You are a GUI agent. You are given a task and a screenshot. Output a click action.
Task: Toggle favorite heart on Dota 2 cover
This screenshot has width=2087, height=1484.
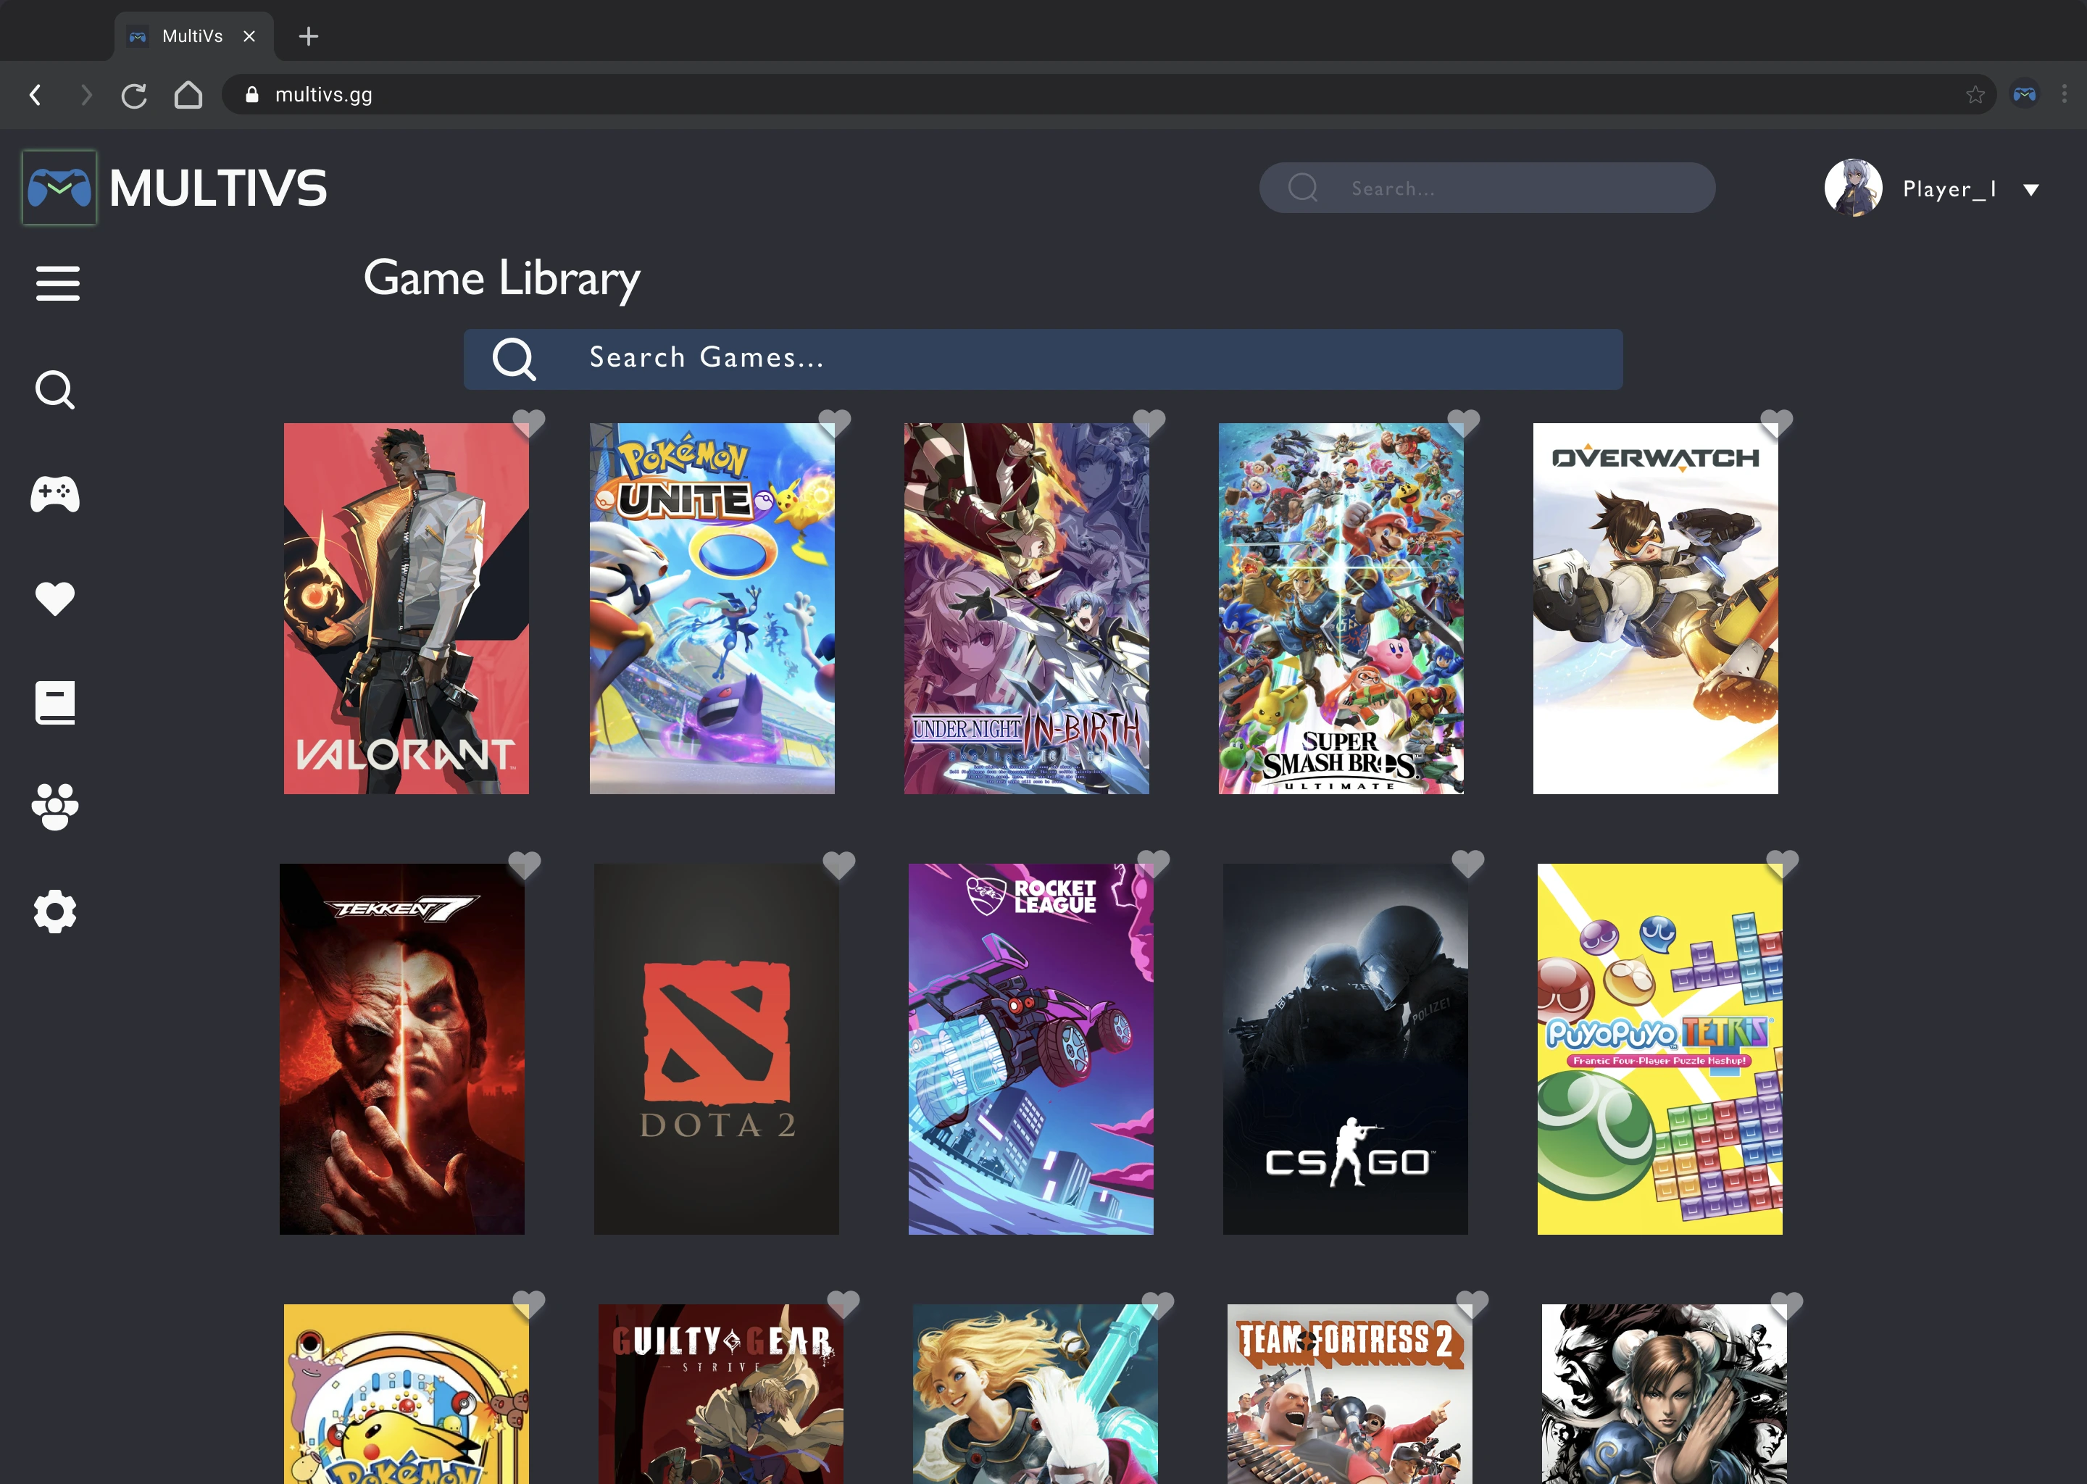coord(839,864)
